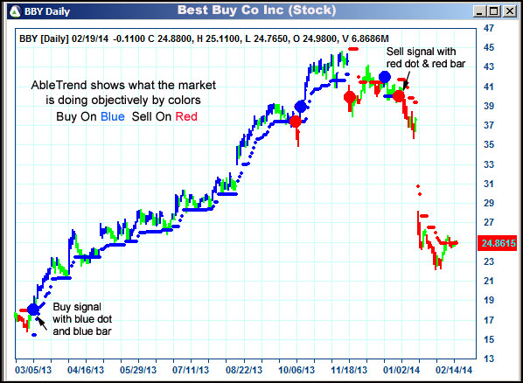Viewport: 523px width, 383px height.
Task: Click the 21 price axis label
Action: [489, 281]
